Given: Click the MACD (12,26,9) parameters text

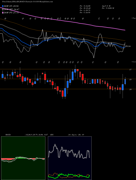Looking at the screenshot, I should 37,135.
